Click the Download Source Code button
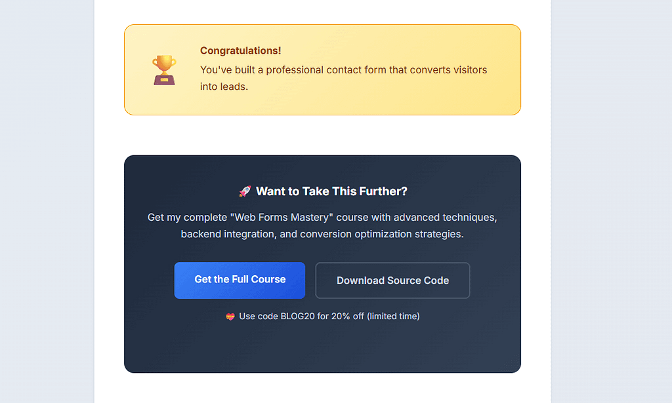This screenshot has height=403, width=672. tap(392, 280)
